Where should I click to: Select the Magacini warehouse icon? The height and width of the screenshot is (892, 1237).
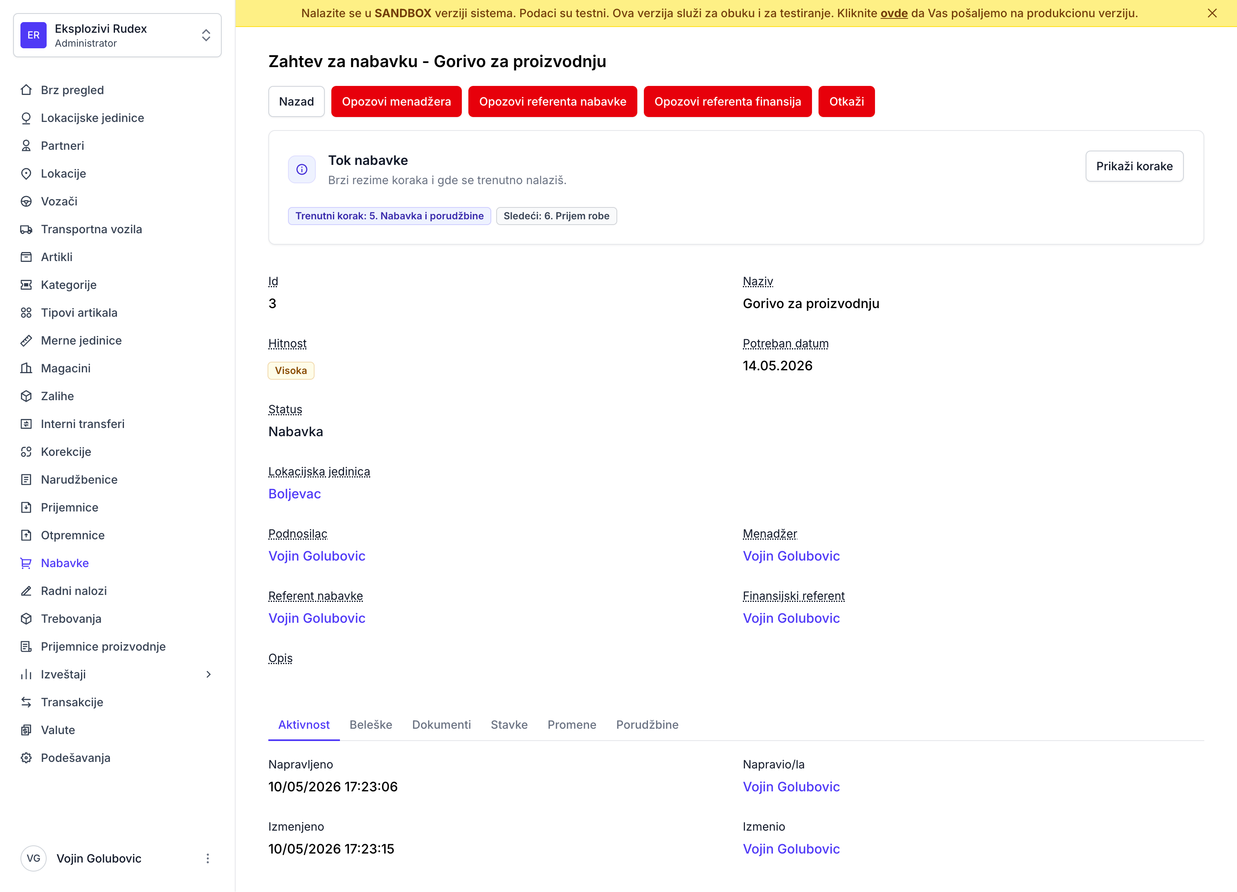coord(26,368)
